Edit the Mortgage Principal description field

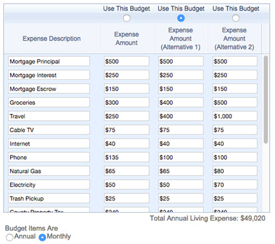pyautogui.click(x=49, y=61)
